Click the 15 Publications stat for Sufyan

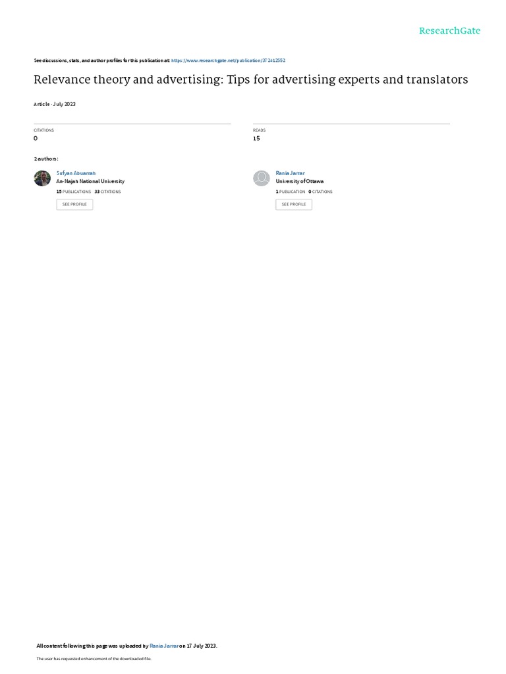click(x=74, y=192)
